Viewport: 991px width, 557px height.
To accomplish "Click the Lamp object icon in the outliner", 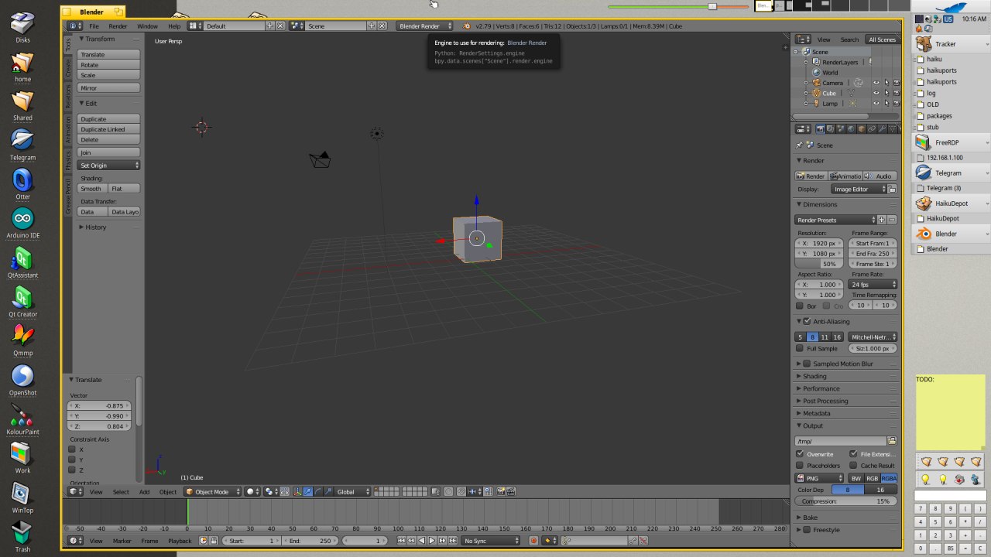I will tap(816, 103).
